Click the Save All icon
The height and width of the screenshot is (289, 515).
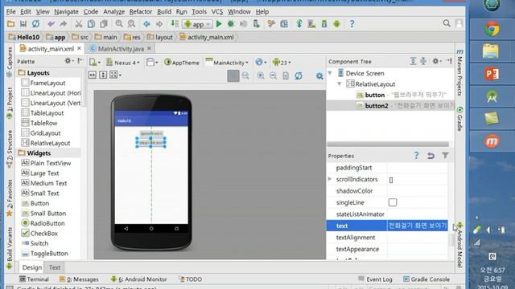[x=23, y=24]
